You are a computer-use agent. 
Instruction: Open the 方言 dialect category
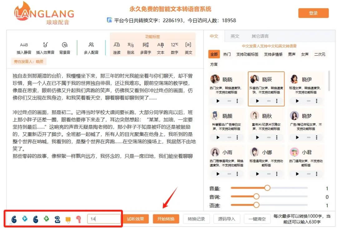pyautogui.click(x=214, y=65)
